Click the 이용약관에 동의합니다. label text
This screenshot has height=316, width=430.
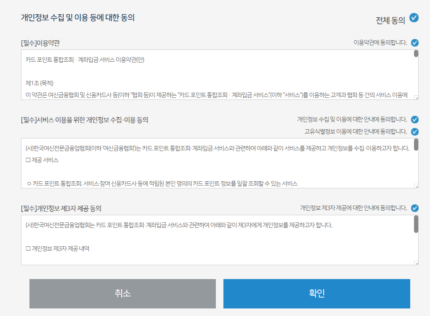click(380, 43)
